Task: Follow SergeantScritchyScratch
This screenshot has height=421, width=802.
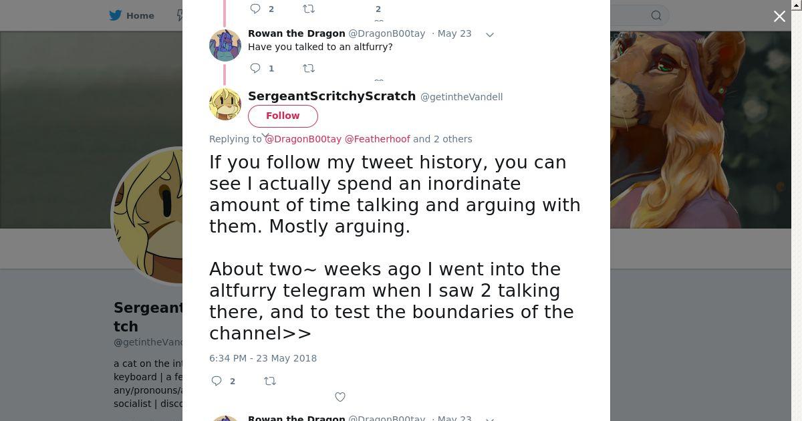Action: [x=283, y=116]
